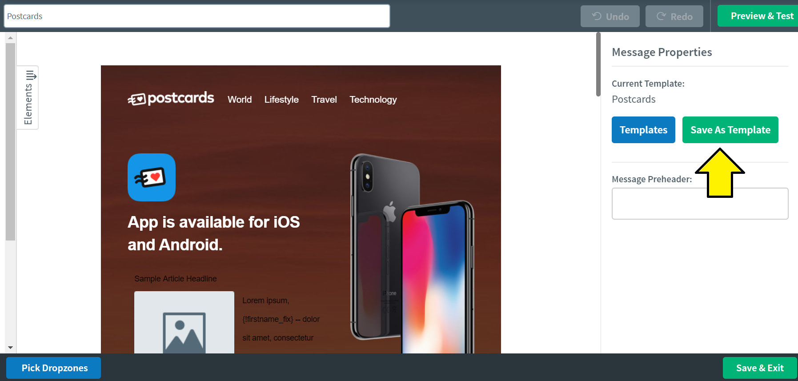The width and height of the screenshot is (798, 381).
Task: Click Save As Template button
Action: pyautogui.click(x=730, y=130)
